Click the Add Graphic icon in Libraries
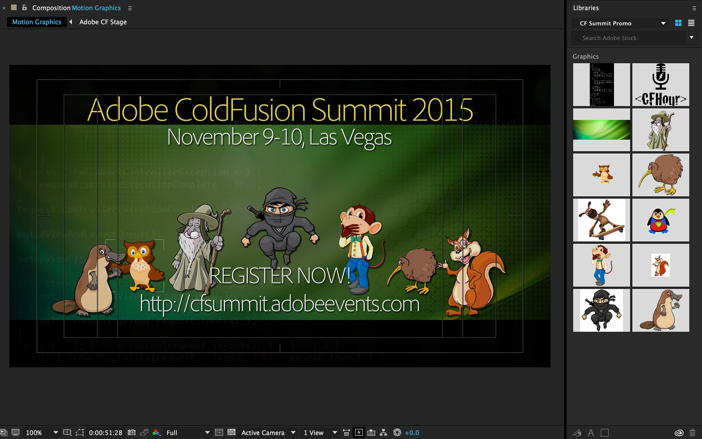This screenshot has width=702, height=439. click(577, 433)
